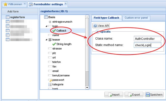Click the form icon beside registerform
The image size is (166, 101).
click(8, 17)
